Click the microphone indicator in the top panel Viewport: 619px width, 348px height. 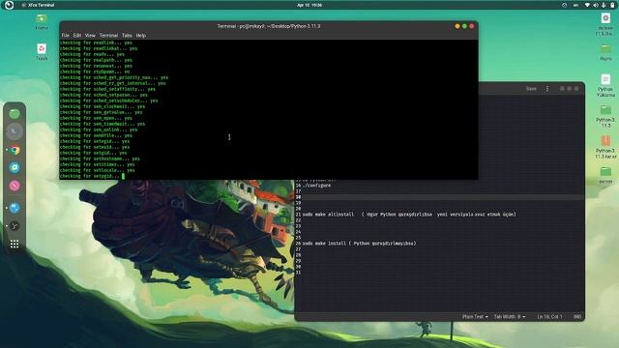[604, 5]
